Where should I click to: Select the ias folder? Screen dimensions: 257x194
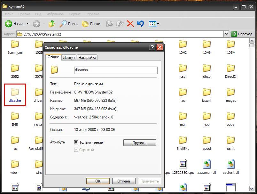click(183, 95)
